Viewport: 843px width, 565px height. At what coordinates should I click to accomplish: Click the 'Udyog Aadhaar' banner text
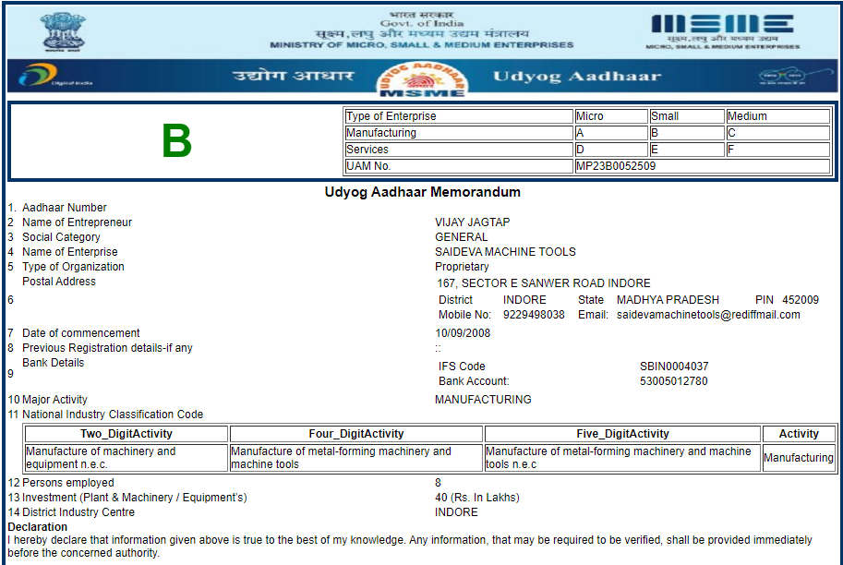click(577, 77)
